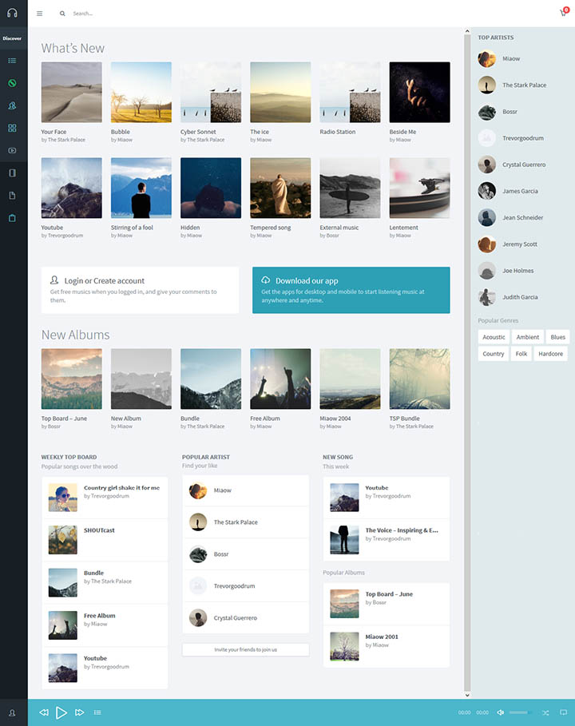Mute the player volume speaker icon

(x=501, y=712)
